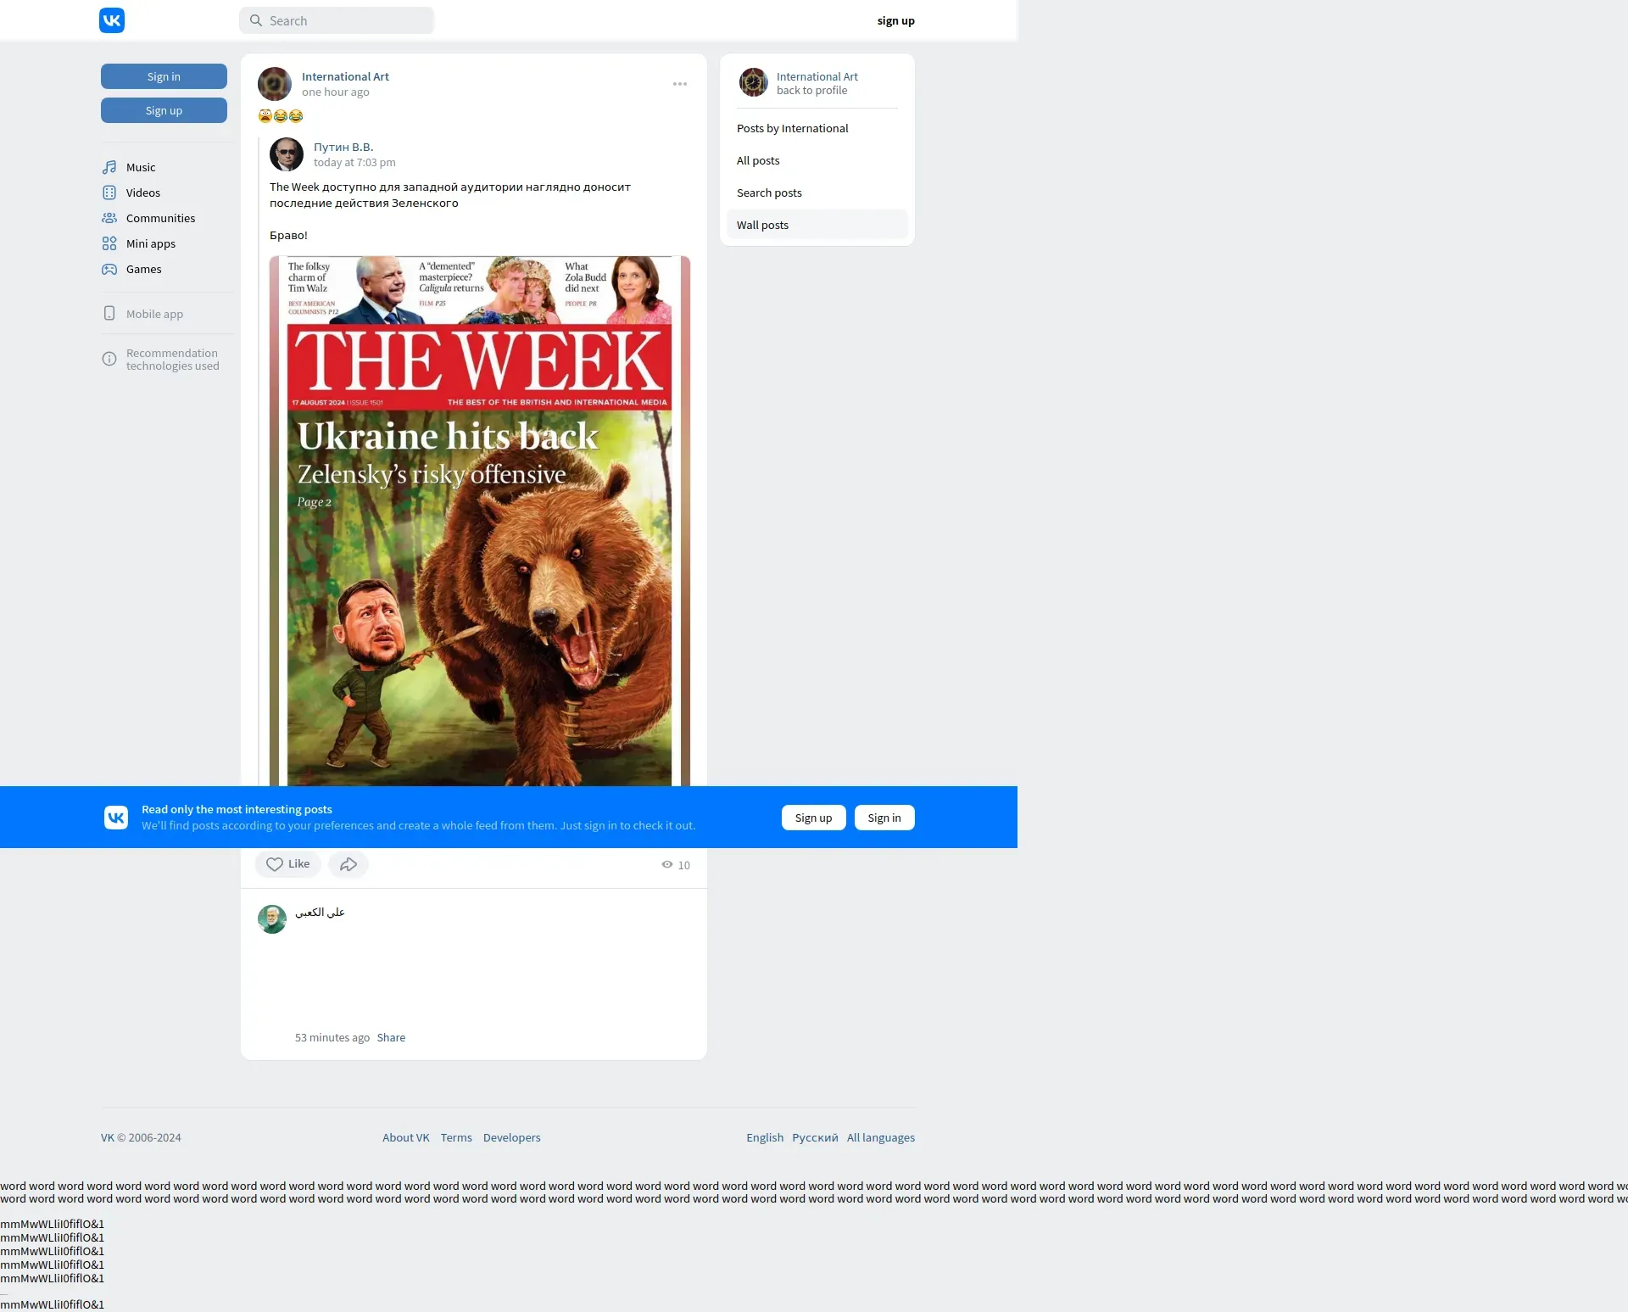Switch language to Русский in footer
The image size is (1628, 1312).
click(815, 1137)
